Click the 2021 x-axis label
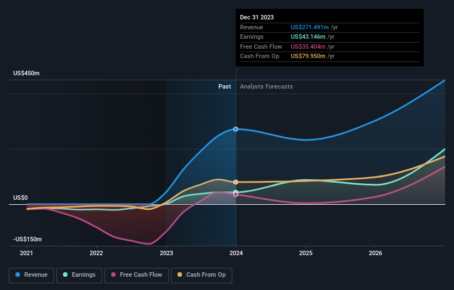The height and width of the screenshot is (290, 454). tap(27, 253)
